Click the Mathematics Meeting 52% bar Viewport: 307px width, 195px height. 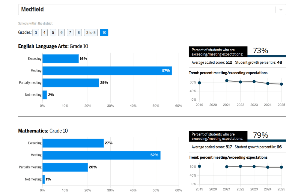coord(101,155)
